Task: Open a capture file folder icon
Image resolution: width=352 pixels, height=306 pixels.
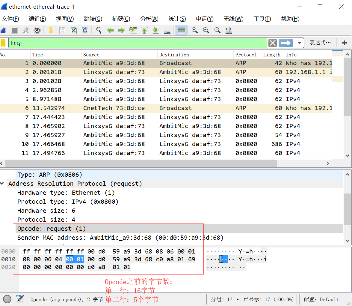Action: coord(51,30)
